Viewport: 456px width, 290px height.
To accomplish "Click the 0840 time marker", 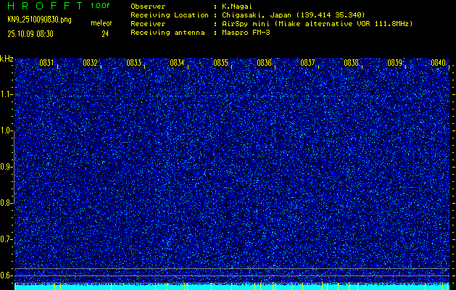I will pyautogui.click(x=438, y=63).
